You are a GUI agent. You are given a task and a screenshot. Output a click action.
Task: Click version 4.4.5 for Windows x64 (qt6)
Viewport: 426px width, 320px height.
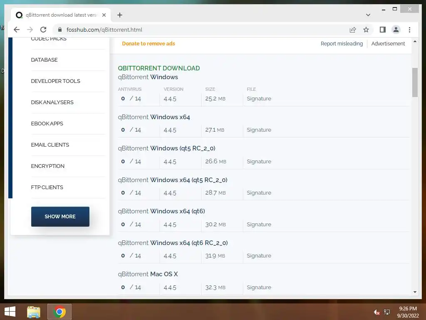(x=170, y=225)
